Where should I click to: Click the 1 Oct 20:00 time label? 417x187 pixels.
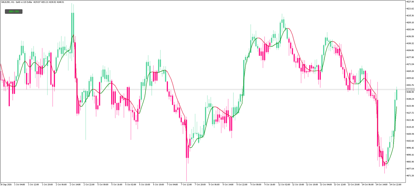(47, 184)
